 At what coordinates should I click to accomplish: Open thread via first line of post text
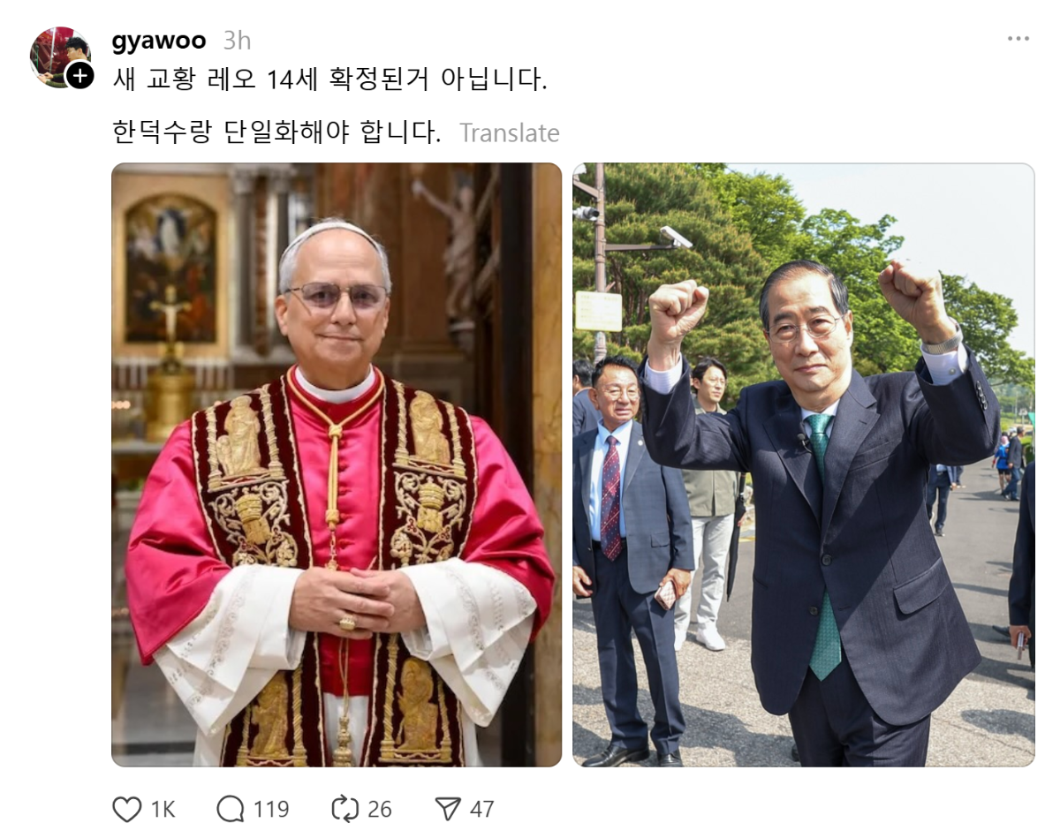pos(330,79)
